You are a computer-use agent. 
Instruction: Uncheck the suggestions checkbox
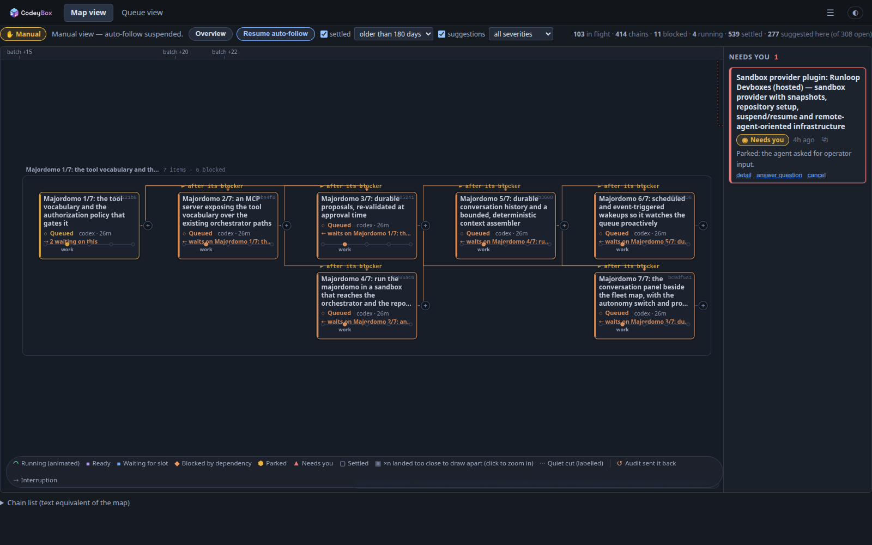(x=442, y=34)
